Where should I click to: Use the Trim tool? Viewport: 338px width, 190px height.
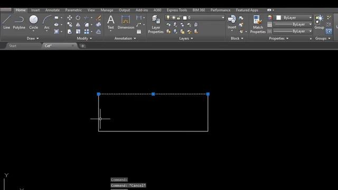pyautogui.click(x=87, y=18)
